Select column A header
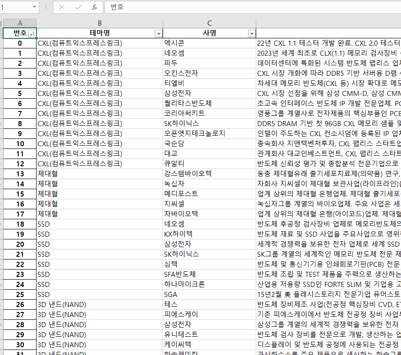This screenshot has width=401, height=355. point(20,23)
